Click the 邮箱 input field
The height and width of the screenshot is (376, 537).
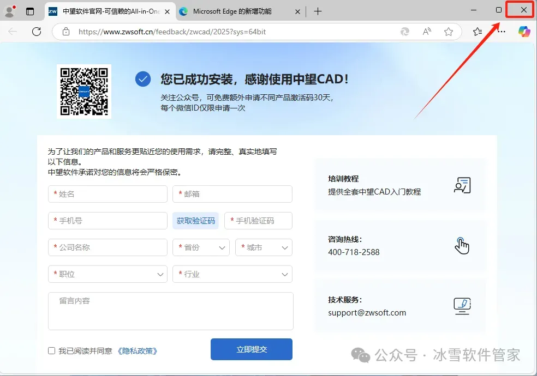point(232,194)
